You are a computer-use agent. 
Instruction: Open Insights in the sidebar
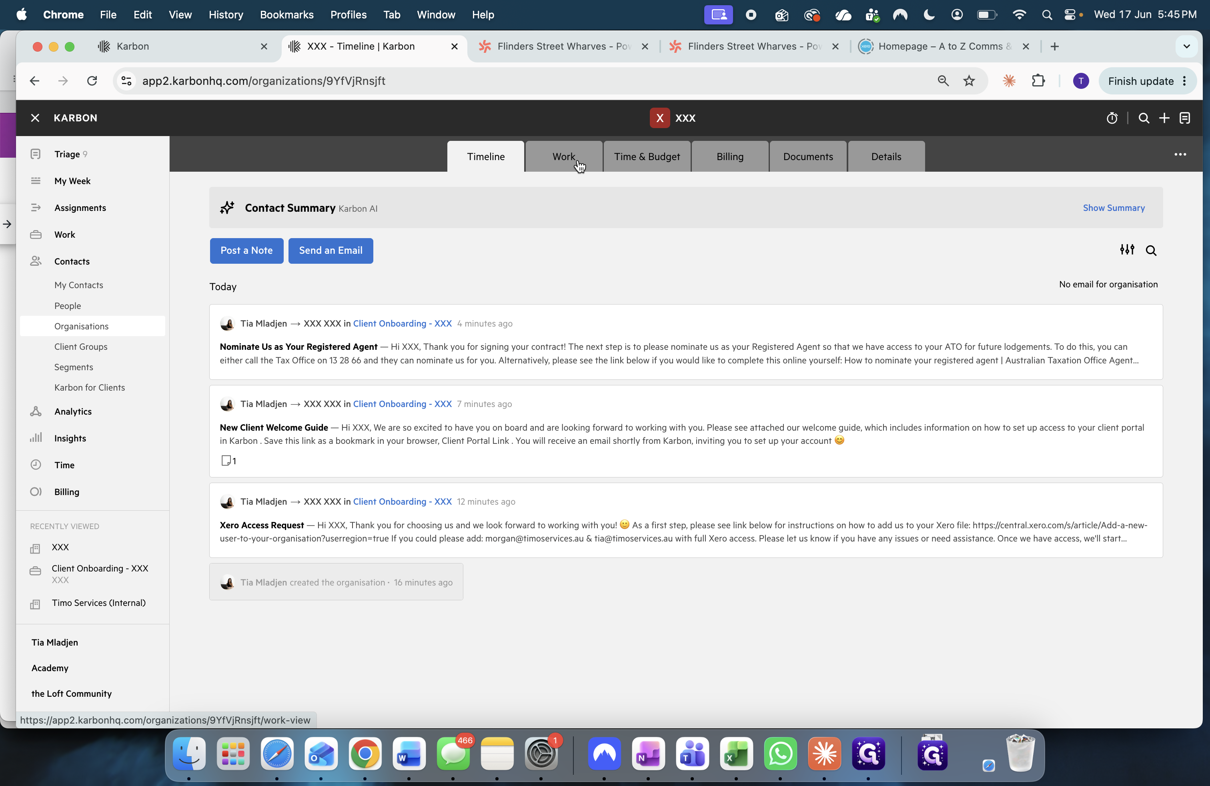point(70,438)
